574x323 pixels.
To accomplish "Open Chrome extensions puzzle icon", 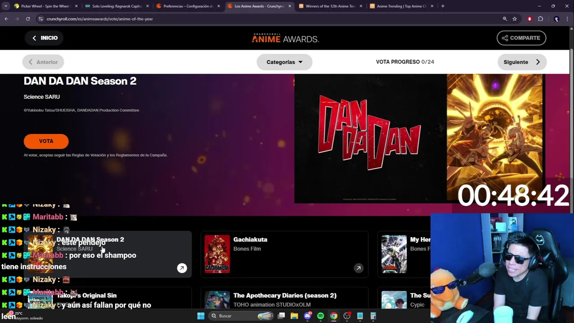I will click(x=540, y=19).
